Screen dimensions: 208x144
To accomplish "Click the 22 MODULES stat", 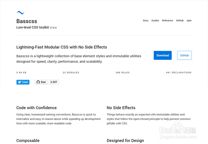I will tap(71, 73).
